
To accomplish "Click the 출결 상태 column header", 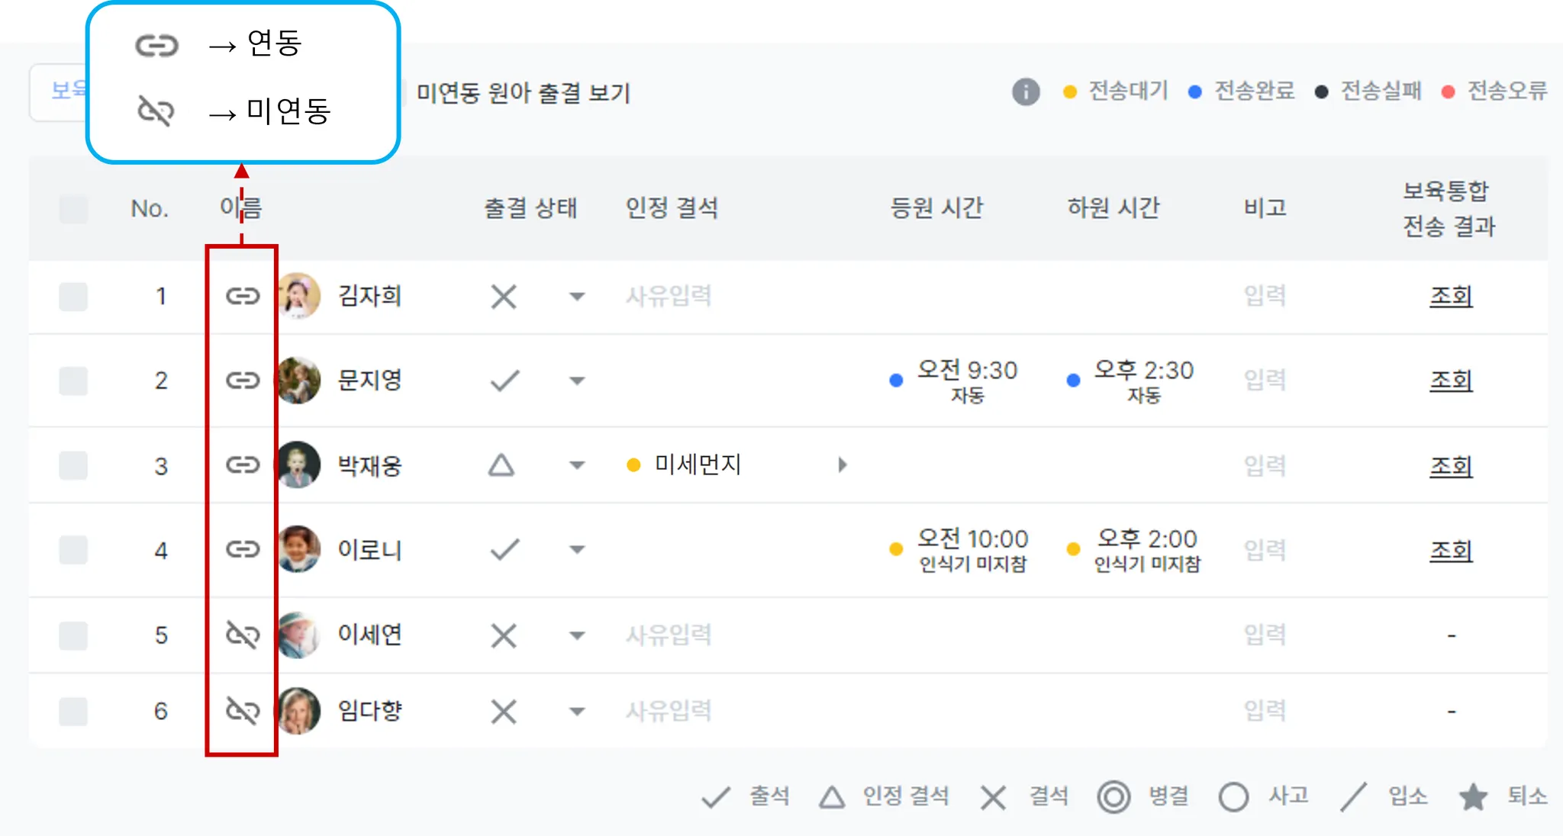I will 530,208.
